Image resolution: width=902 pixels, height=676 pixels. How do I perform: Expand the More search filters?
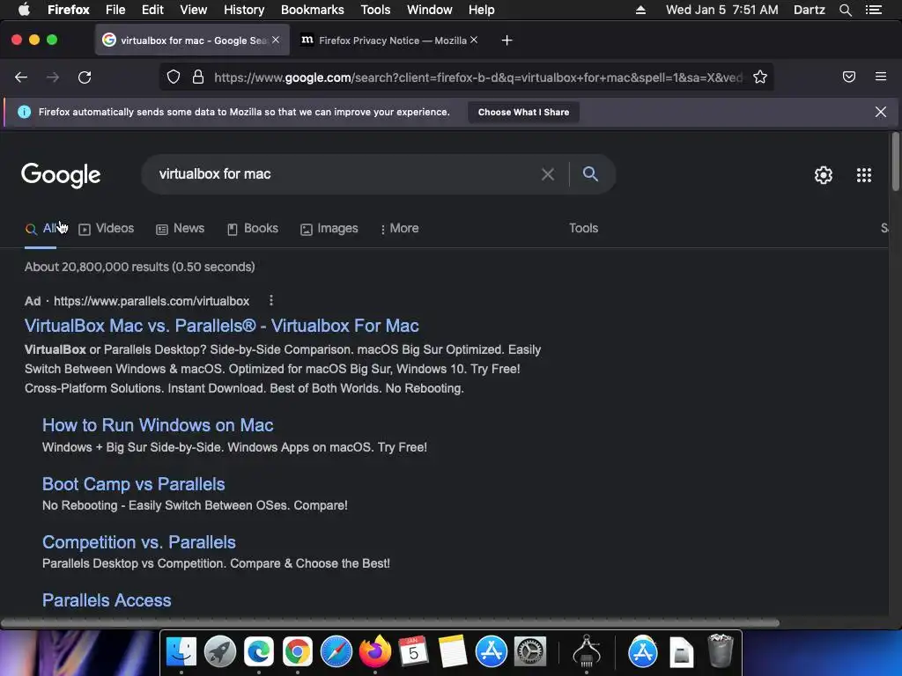tap(399, 228)
